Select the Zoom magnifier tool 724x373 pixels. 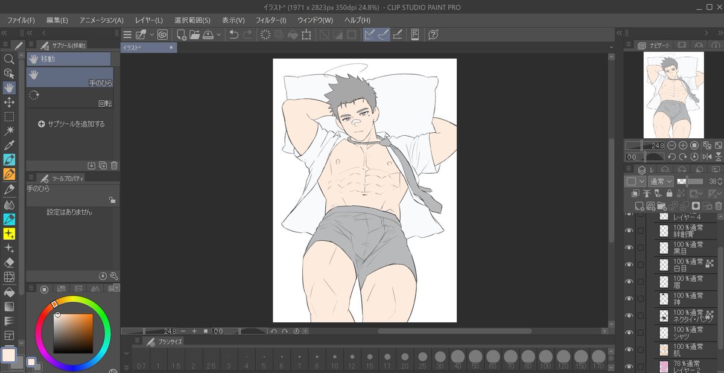[9, 59]
